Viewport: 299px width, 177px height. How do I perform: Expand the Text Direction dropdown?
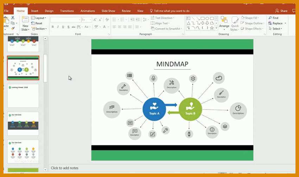[163, 18]
